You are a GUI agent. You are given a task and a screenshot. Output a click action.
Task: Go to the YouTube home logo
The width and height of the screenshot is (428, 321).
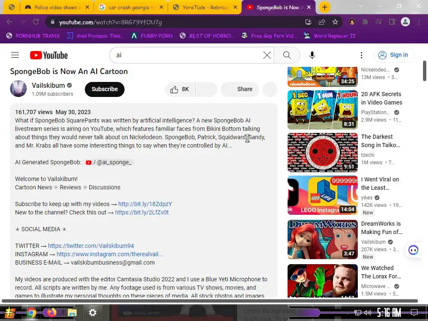pos(49,55)
